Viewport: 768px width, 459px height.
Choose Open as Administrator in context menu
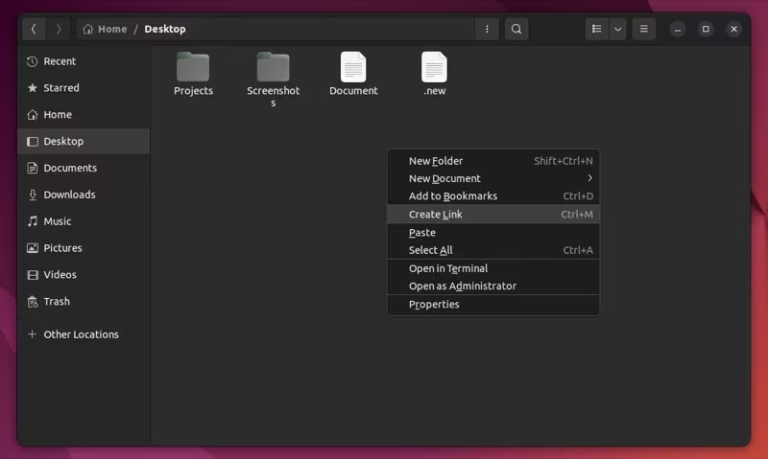[x=492, y=286]
